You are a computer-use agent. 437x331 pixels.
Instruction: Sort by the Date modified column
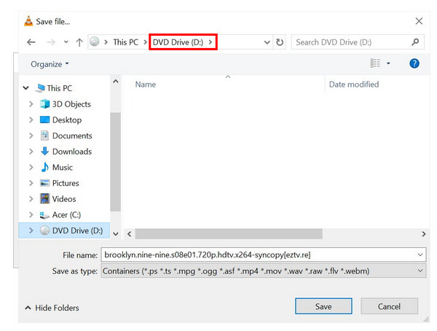pos(354,85)
